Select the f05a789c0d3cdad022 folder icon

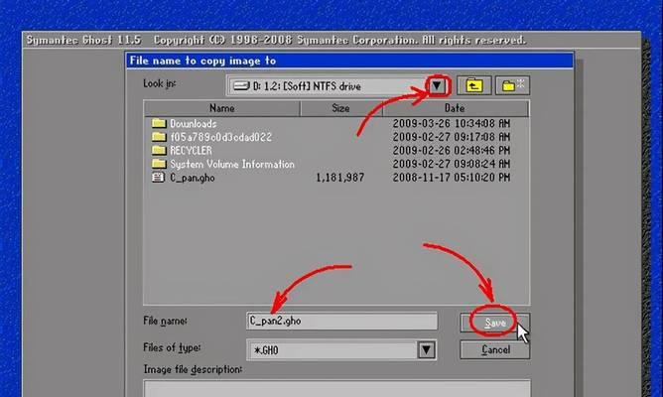(x=159, y=137)
